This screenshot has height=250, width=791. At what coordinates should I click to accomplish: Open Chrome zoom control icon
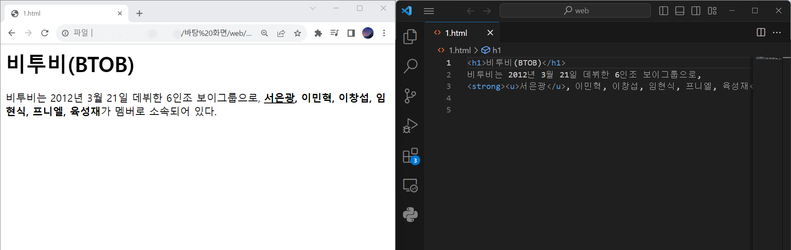(x=264, y=33)
